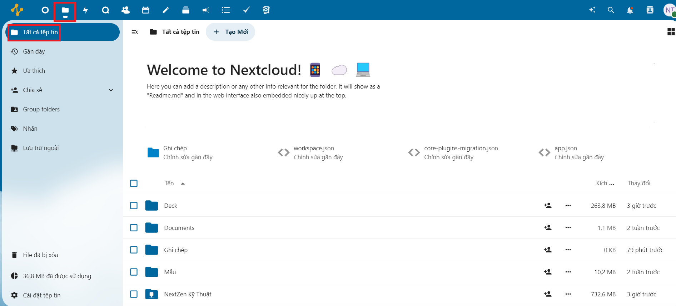Open the Announcements megaphone icon
Screen dimensions: 676x306
click(206, 10)
